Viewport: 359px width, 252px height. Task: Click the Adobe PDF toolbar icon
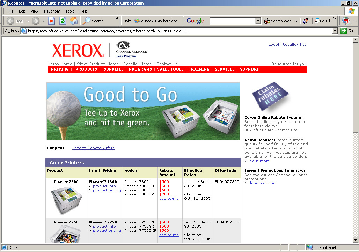tap(346, 21)
